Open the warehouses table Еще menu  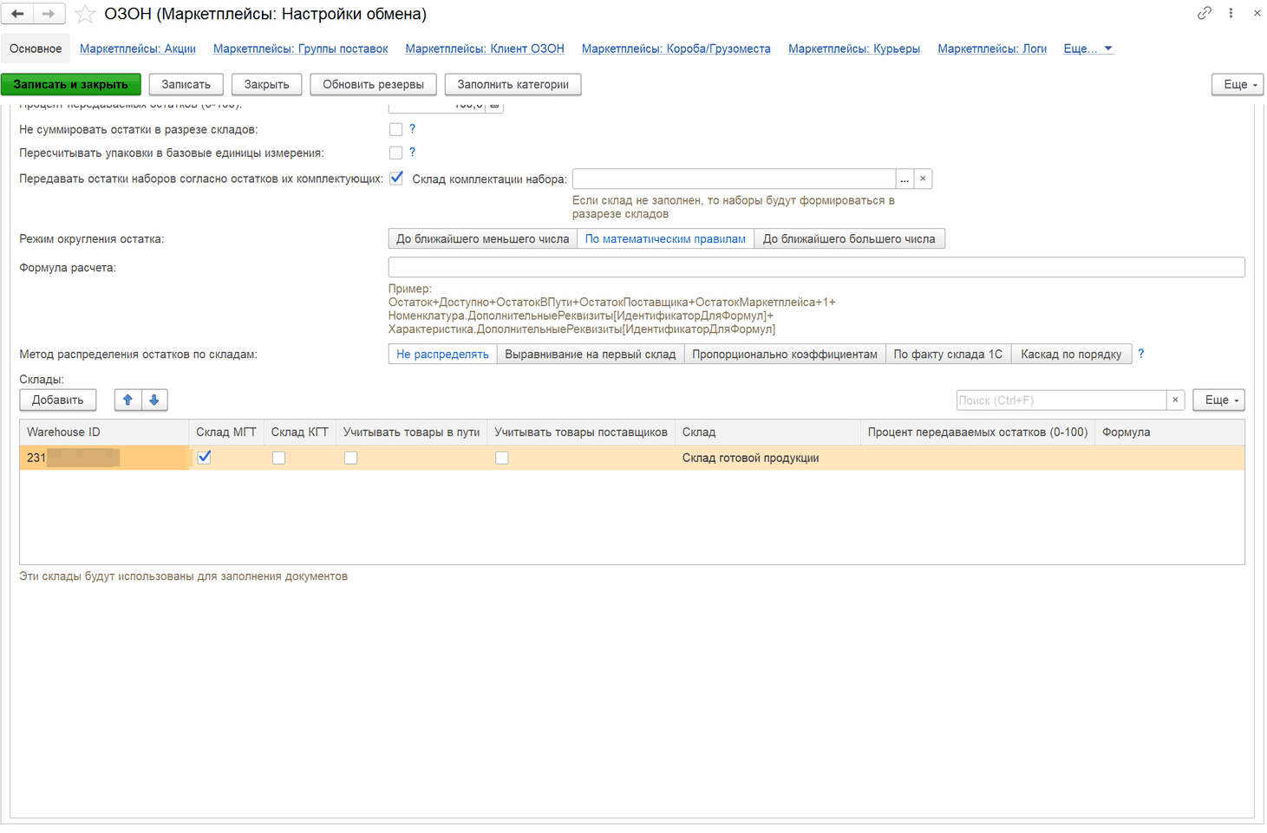click(x=1219, y=400)
